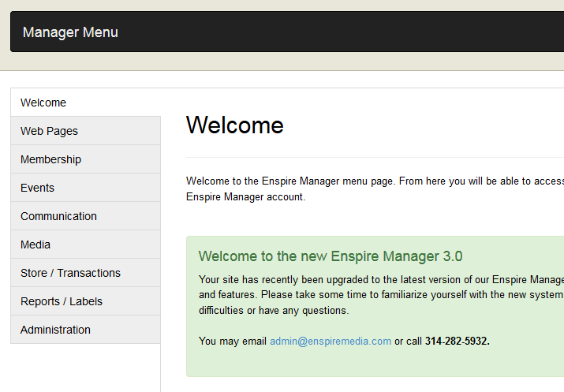Select Events in the sidebar

click(x=86, y=188)
